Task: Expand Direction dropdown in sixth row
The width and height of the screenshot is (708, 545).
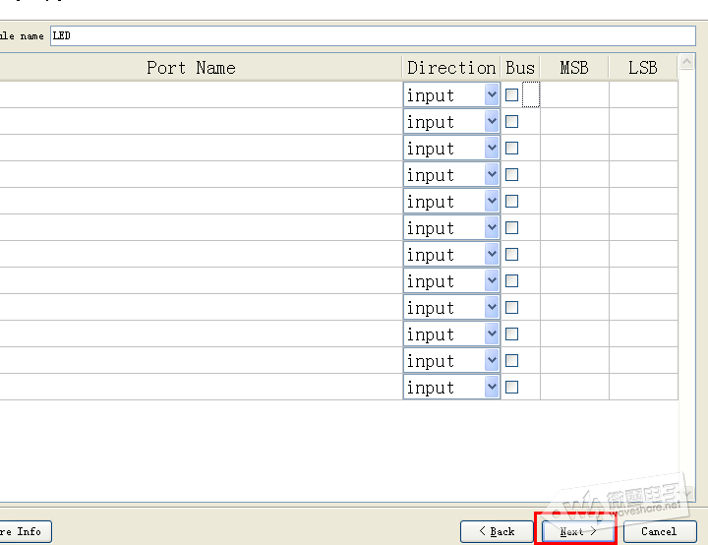Action: pyautogui.click(x=492, y=228)
